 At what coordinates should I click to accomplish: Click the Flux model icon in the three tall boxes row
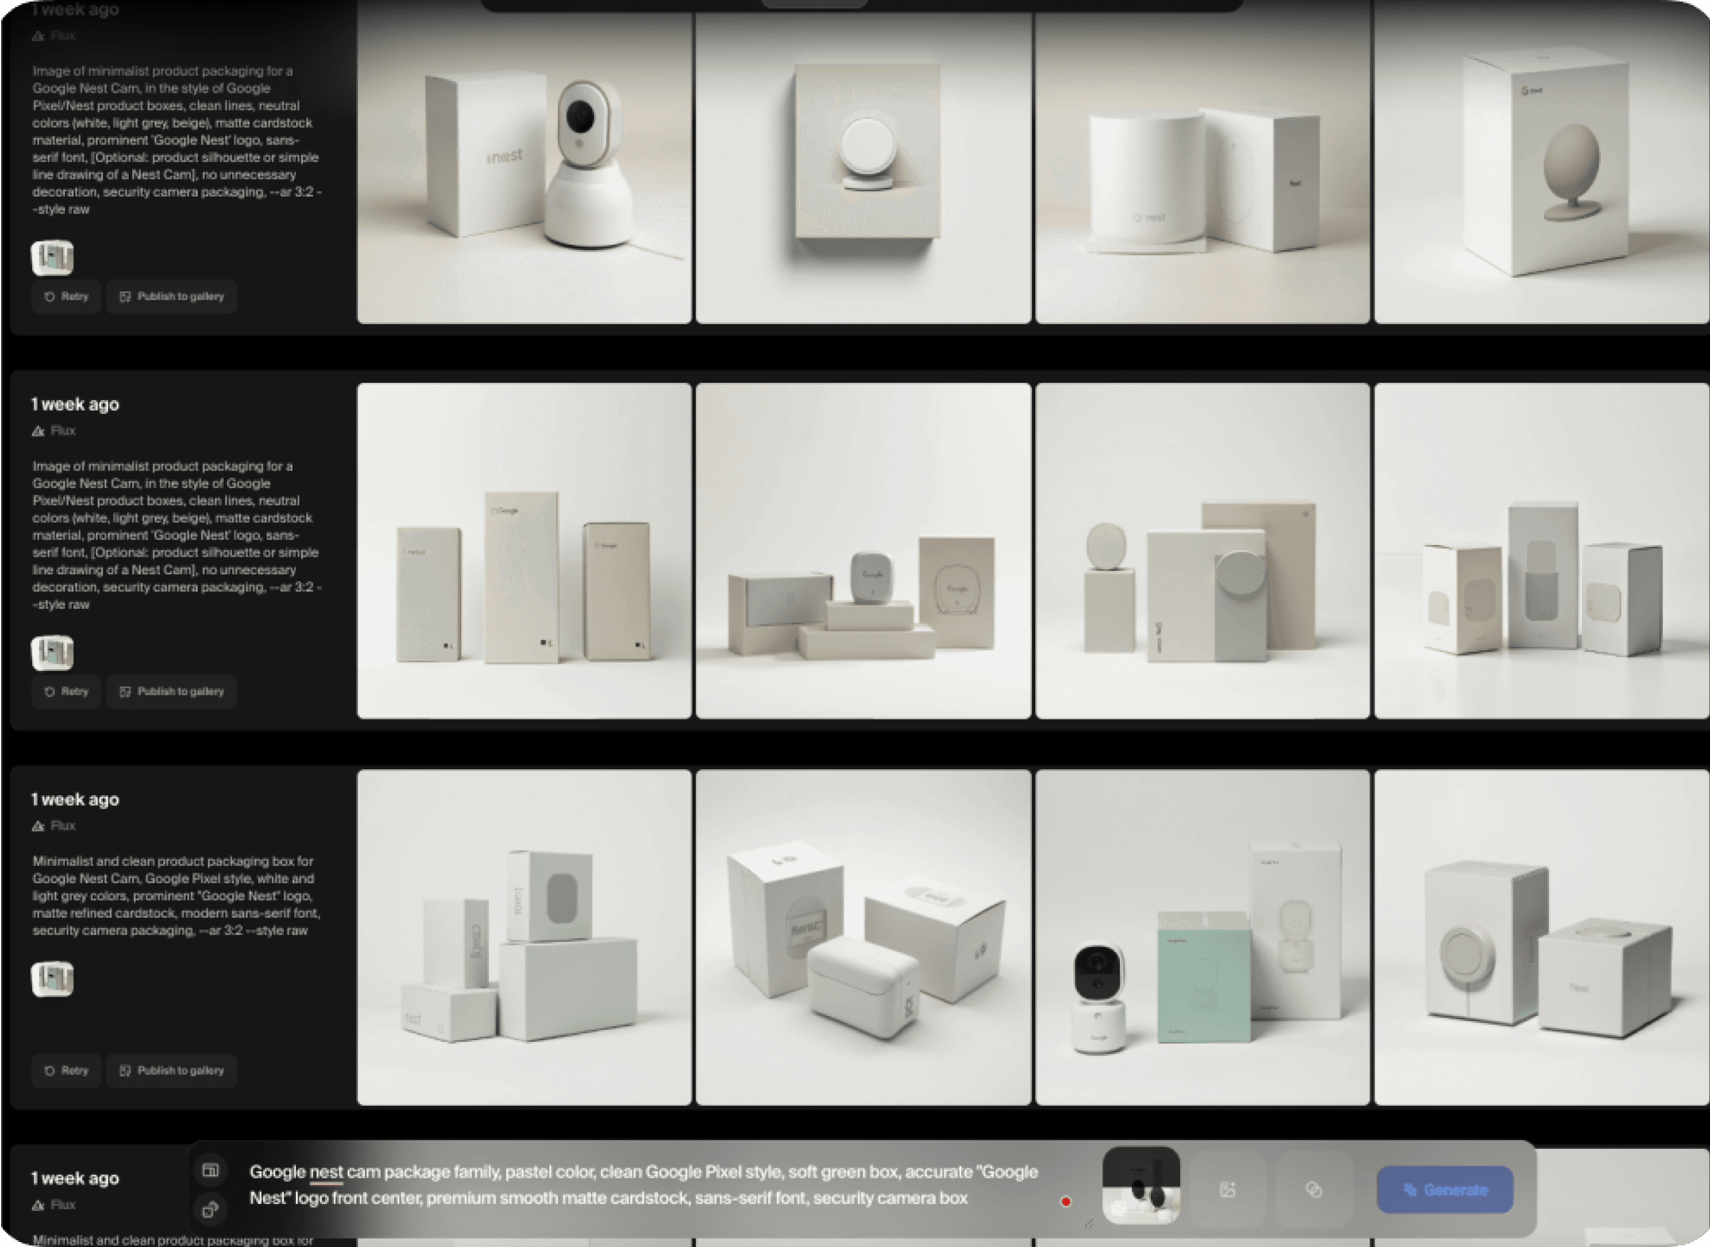click(x=38, y=431)
